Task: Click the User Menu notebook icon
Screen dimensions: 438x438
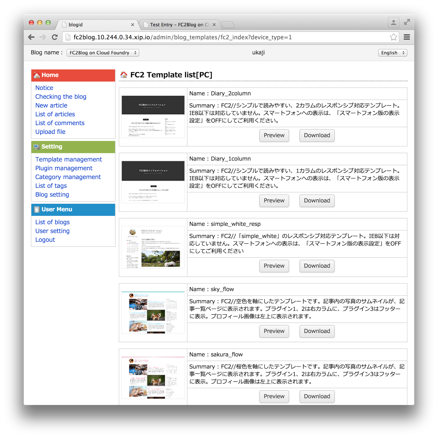Action: pos(37,210)
